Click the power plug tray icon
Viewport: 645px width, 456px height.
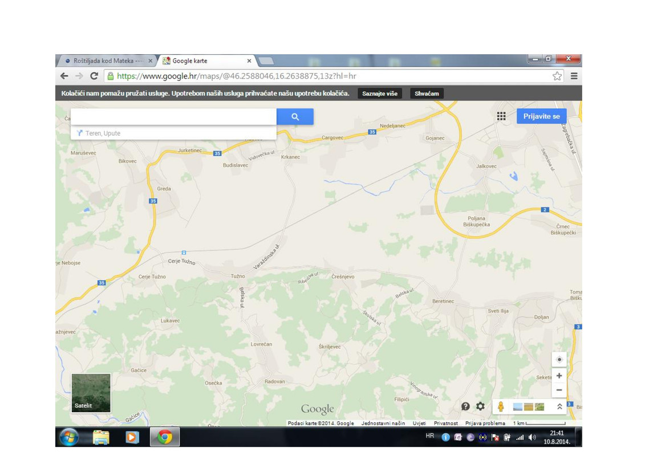point(507,438)
